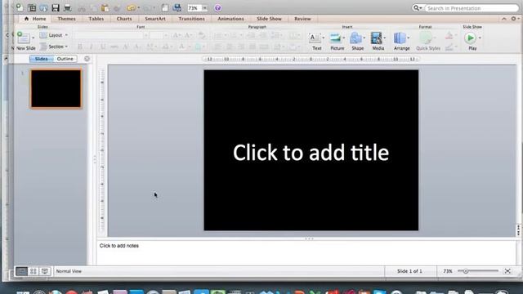
Task: Select the Format Painter brush icon
Action: click(x=117, y=7)
